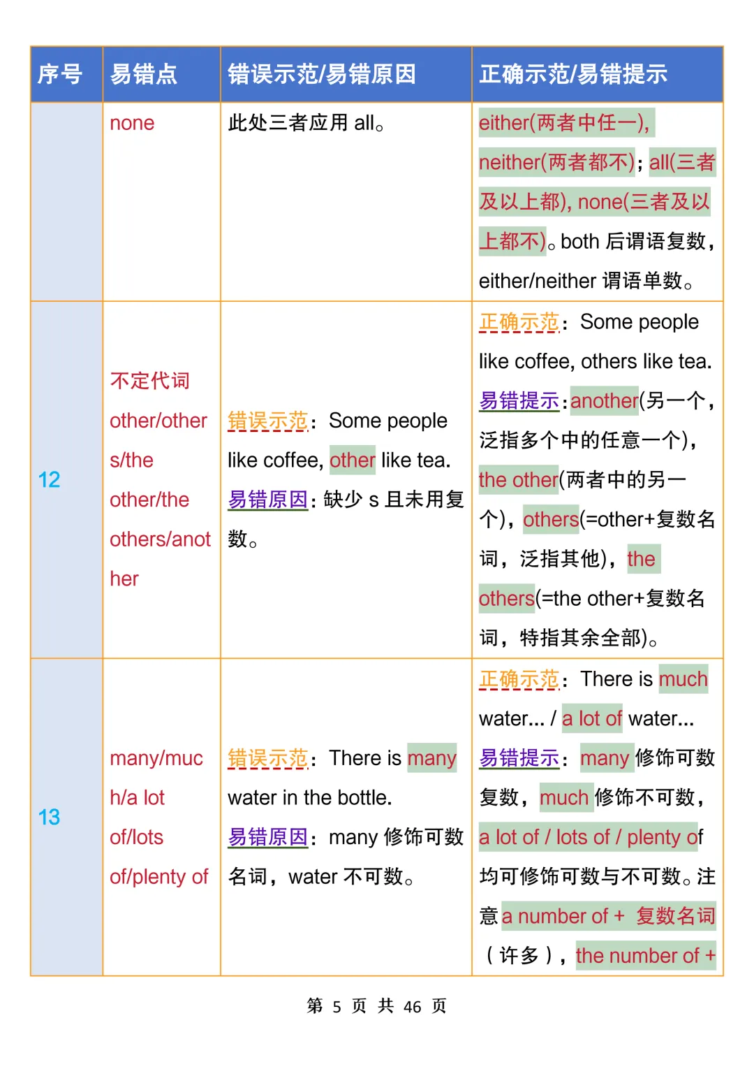Click the header cell '序号'
The width and height of the screenshot is (754, 1067).
click(66, 74)
